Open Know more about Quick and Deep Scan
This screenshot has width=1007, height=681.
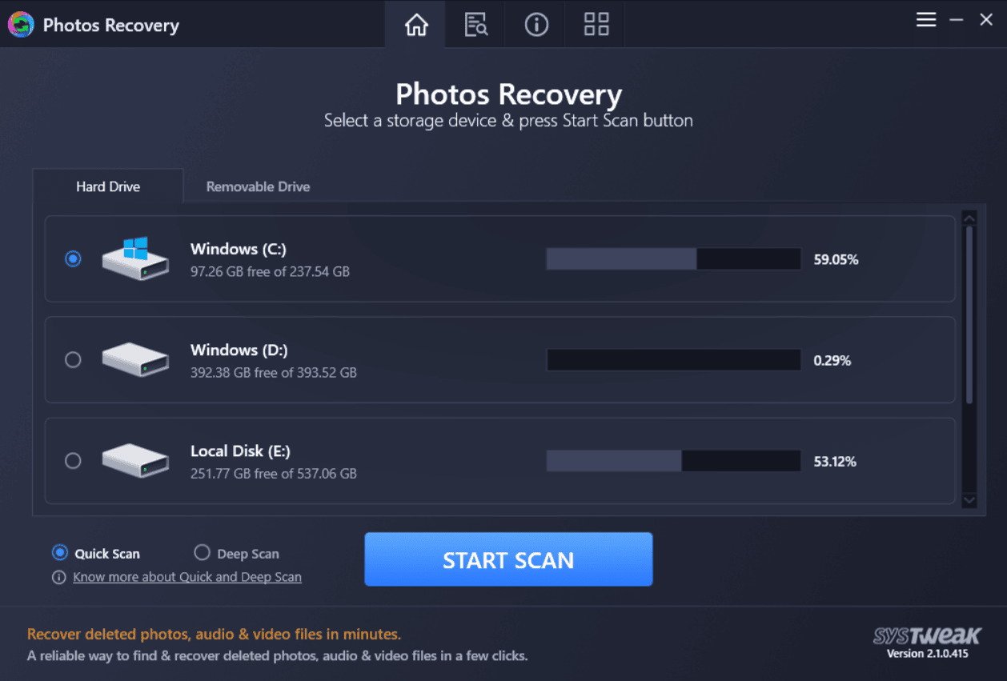pyautogui.click(x=187, y=576)
